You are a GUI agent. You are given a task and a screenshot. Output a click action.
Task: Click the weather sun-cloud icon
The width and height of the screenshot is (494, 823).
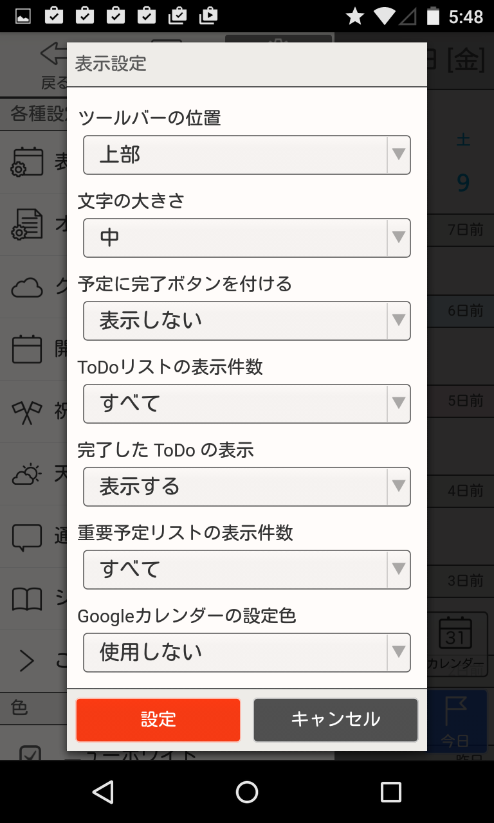pos(27,474)
